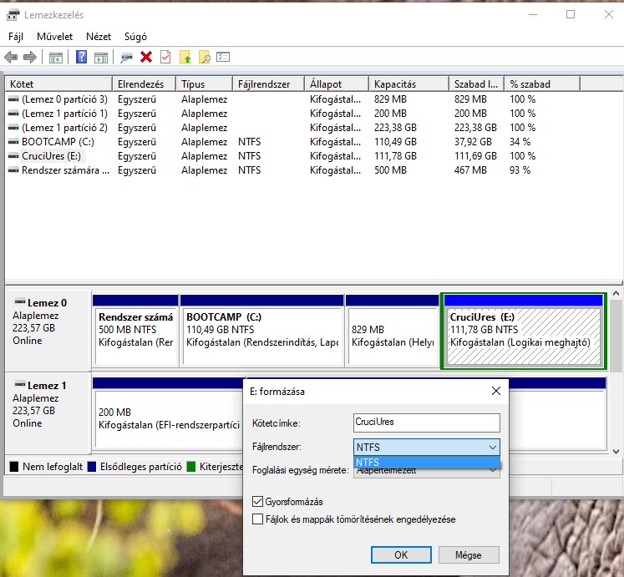
Task: Click dark blue Elsődleges partíció legend swatch
Action: pos(92,467)
